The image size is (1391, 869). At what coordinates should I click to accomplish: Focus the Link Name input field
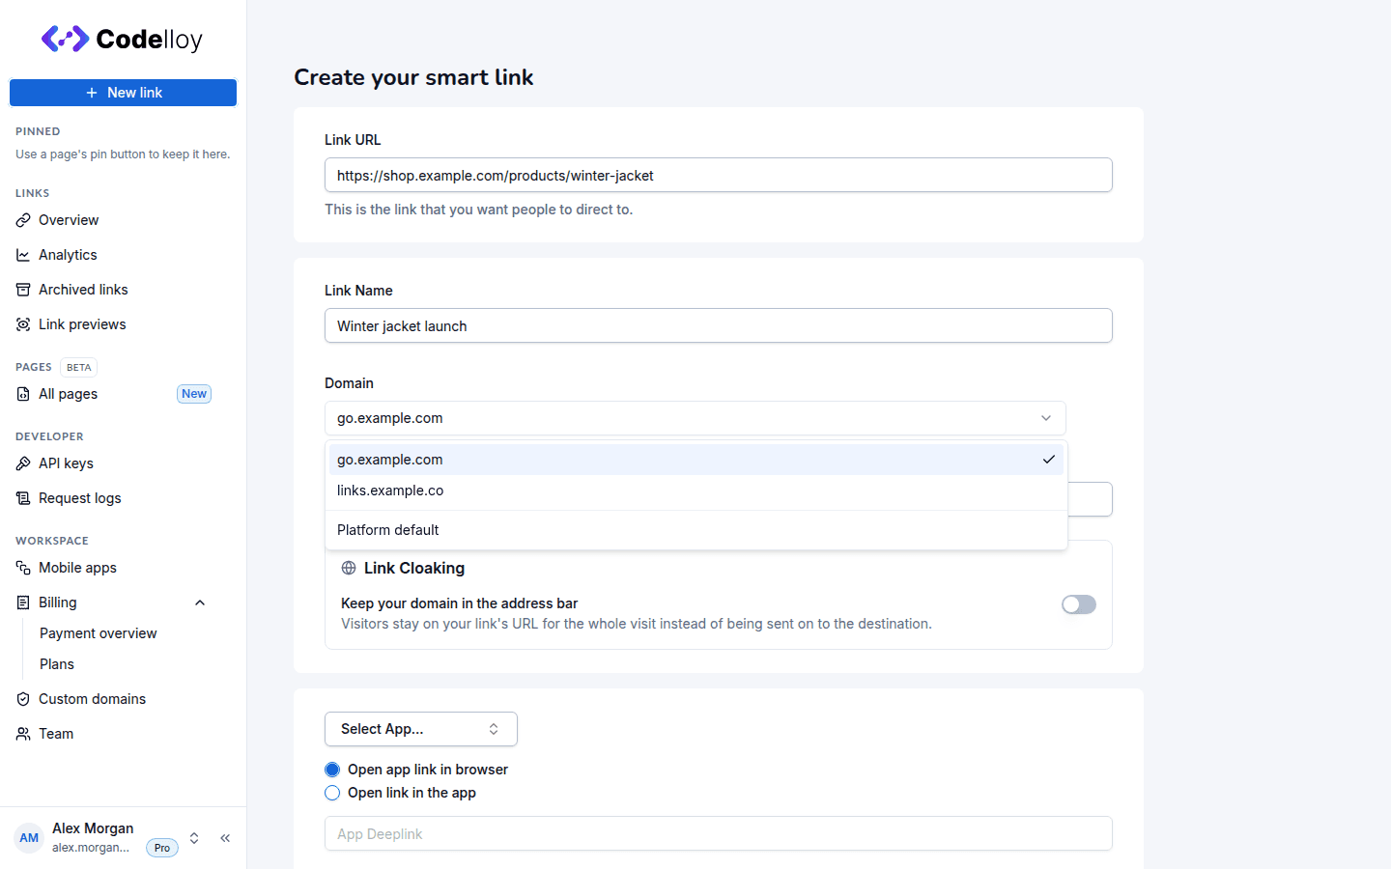[719, 325]
